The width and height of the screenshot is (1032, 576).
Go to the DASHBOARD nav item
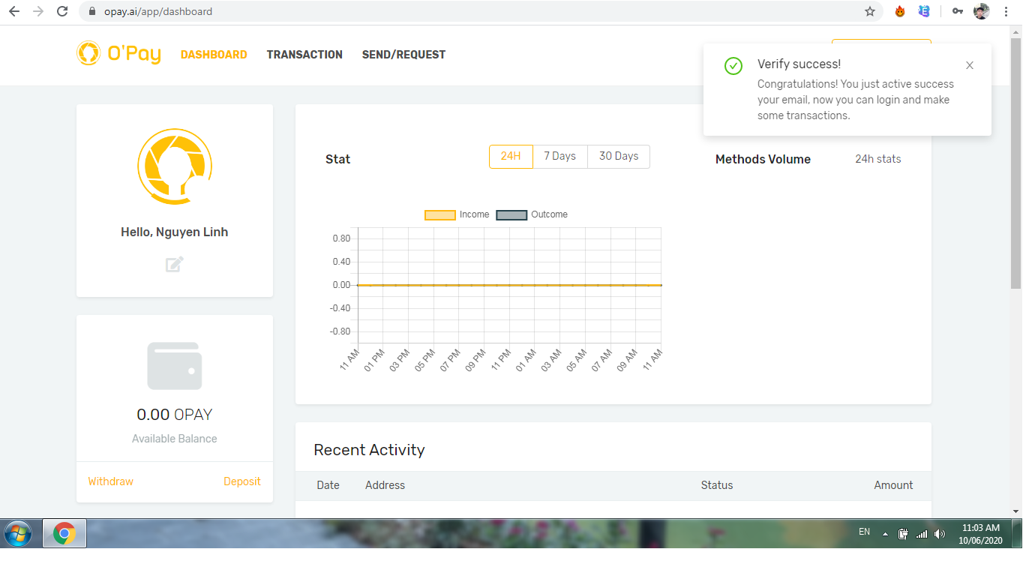[x=214, y=55]
